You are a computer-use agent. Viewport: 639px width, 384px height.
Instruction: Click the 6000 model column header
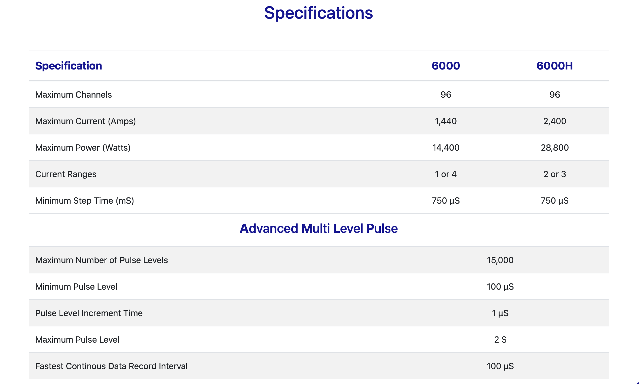[446, 66]
